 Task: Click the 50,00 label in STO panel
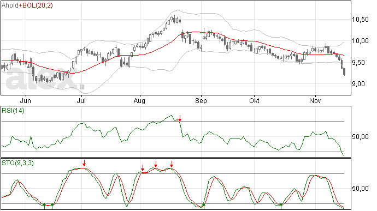(x=361, y=189)
